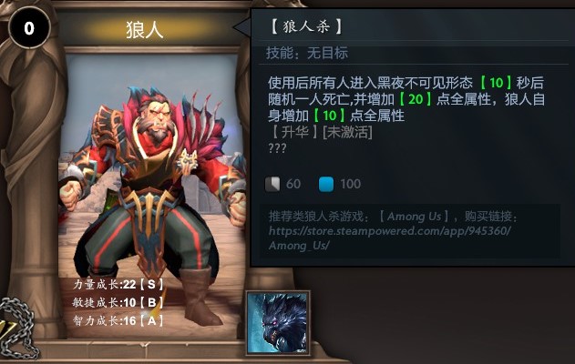Click the round badge showing 0
This screenshot has width=575, height=364.
click(x=29, y=28)
